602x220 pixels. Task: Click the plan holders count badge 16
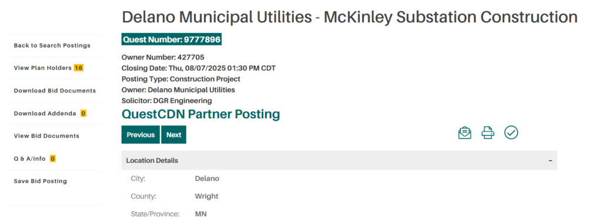[78, 68]
